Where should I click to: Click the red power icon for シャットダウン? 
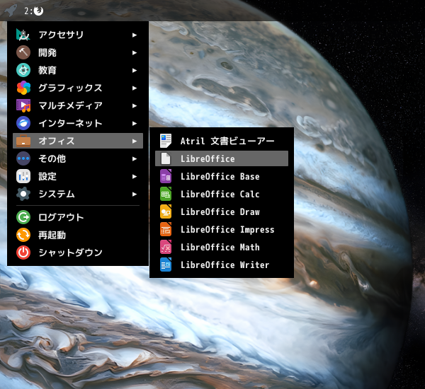pos(23,252)
